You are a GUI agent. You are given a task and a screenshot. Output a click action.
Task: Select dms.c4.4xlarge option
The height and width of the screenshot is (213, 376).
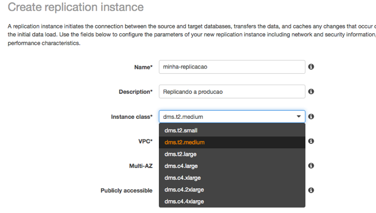(x=232, y=201)
